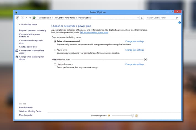Open Change when the computer sleeps
196x130 pixels.
[31, 58]
